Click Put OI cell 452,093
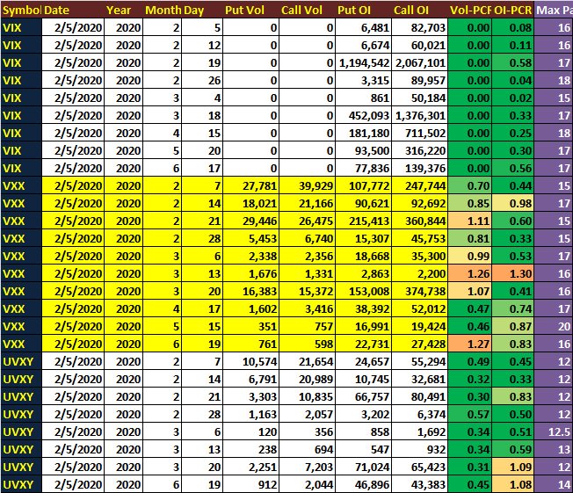Screen dimensions: 573x493 [x=364, y=115]
